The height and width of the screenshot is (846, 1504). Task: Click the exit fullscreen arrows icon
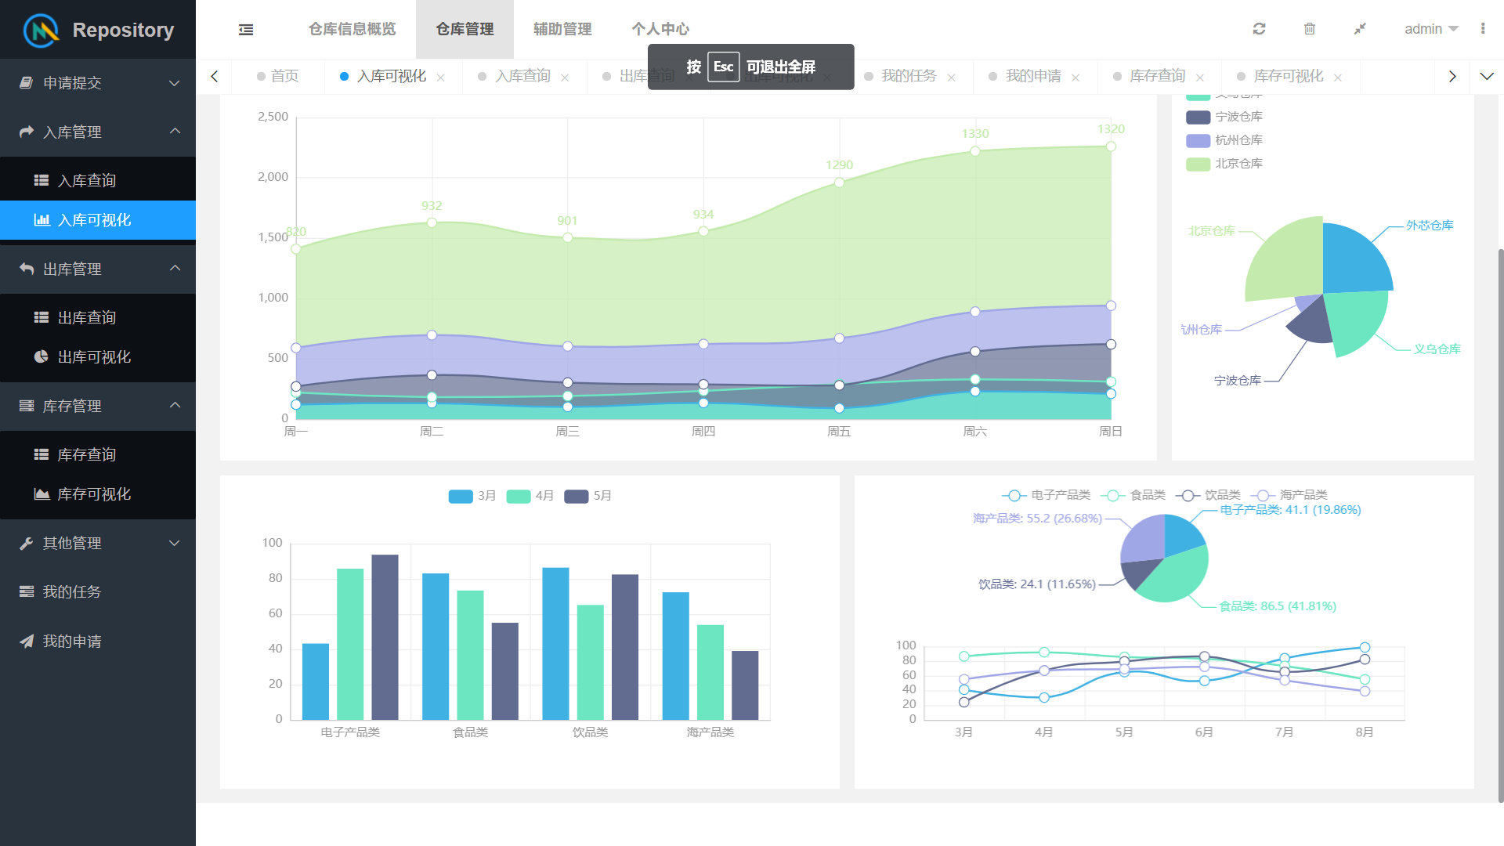1360,29
